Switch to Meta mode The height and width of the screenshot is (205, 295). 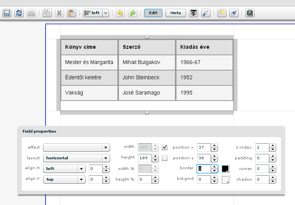click(176, 13)
